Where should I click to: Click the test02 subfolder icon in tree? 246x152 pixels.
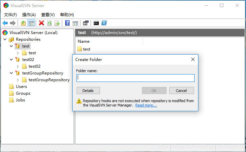tap(24, 66)
